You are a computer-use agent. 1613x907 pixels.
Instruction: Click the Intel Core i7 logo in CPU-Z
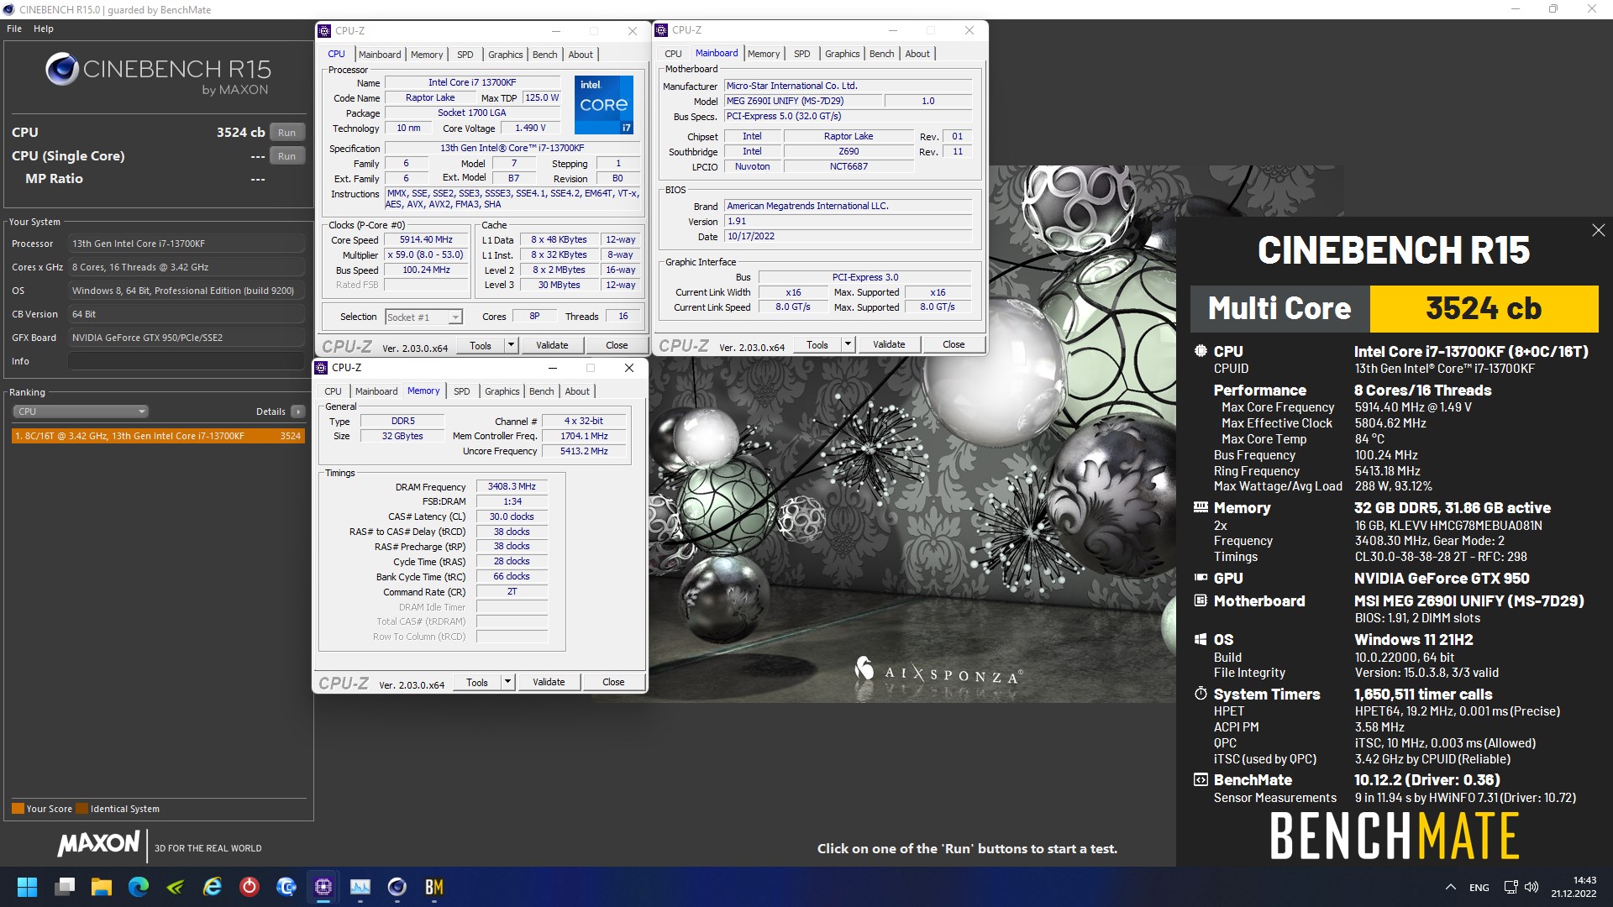click(x=603, y=104)
